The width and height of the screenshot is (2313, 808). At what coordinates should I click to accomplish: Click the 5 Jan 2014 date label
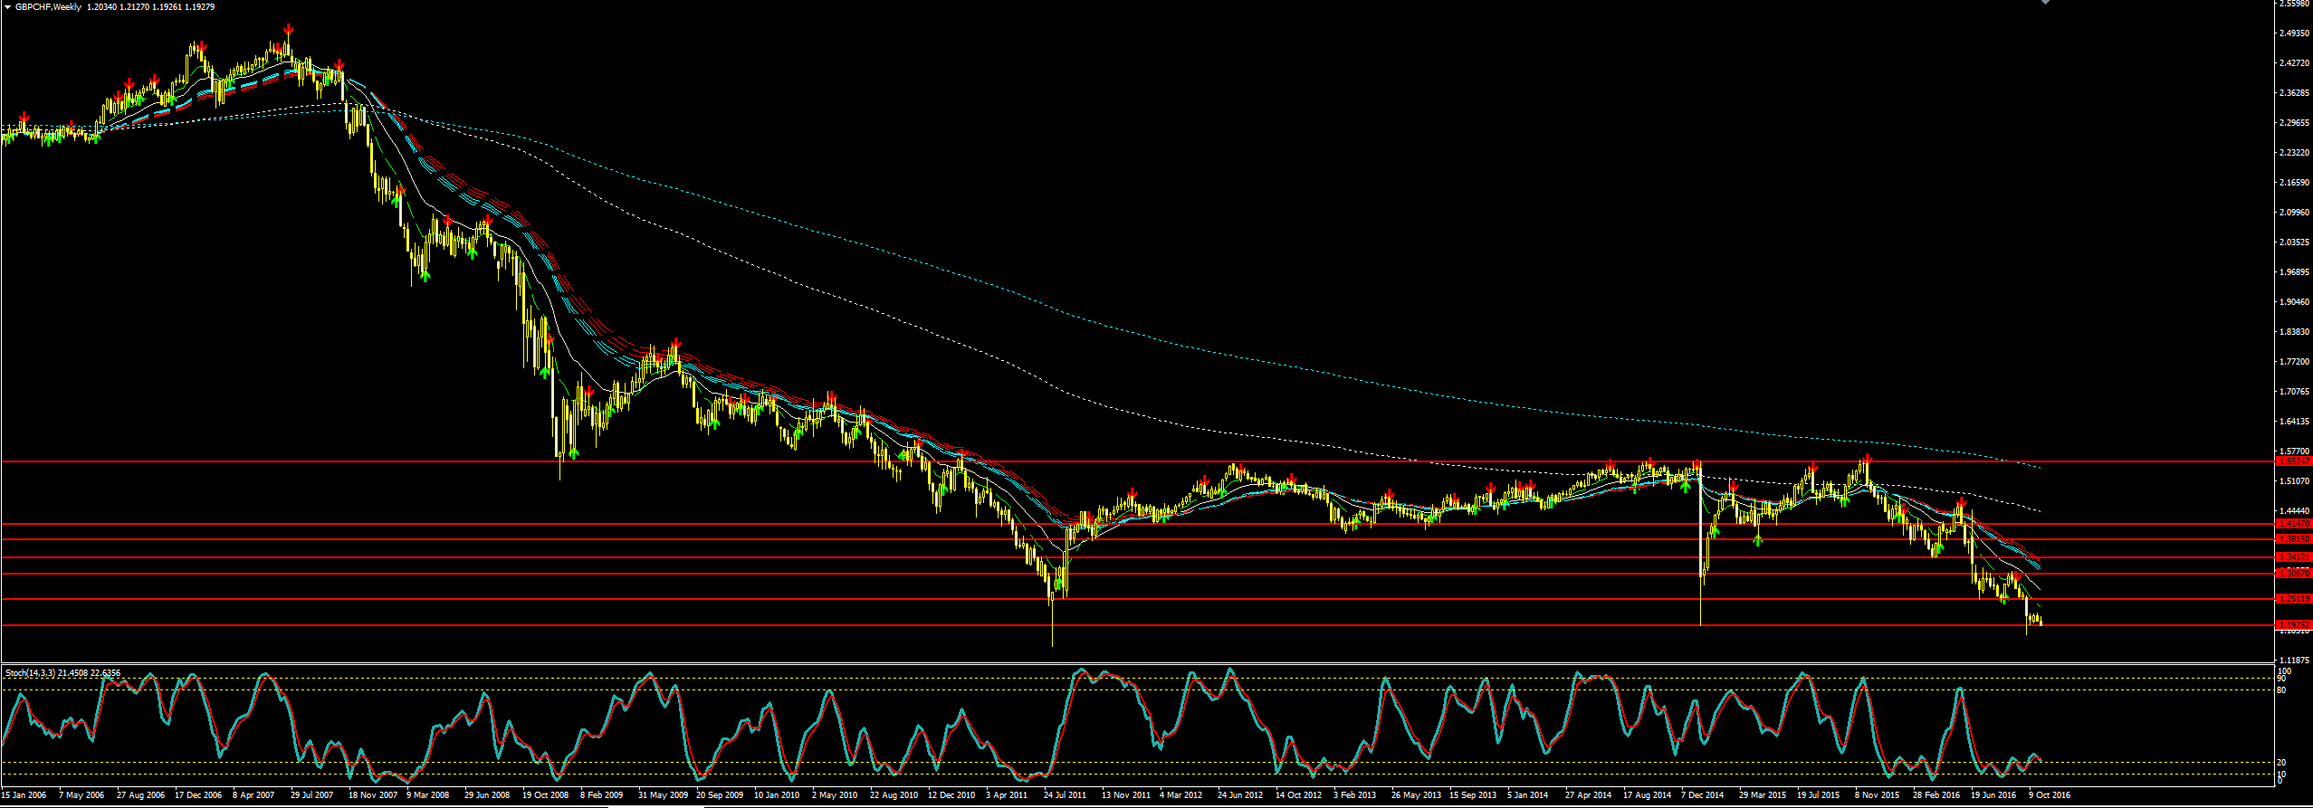coord(1528,795)
